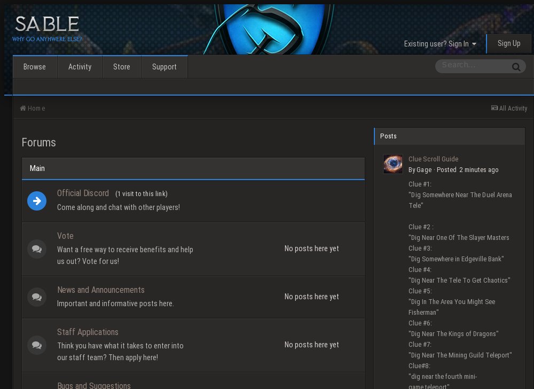Click the Staff Applications forum icon
This screenshot has height=389, width=534.
[37, 345]
